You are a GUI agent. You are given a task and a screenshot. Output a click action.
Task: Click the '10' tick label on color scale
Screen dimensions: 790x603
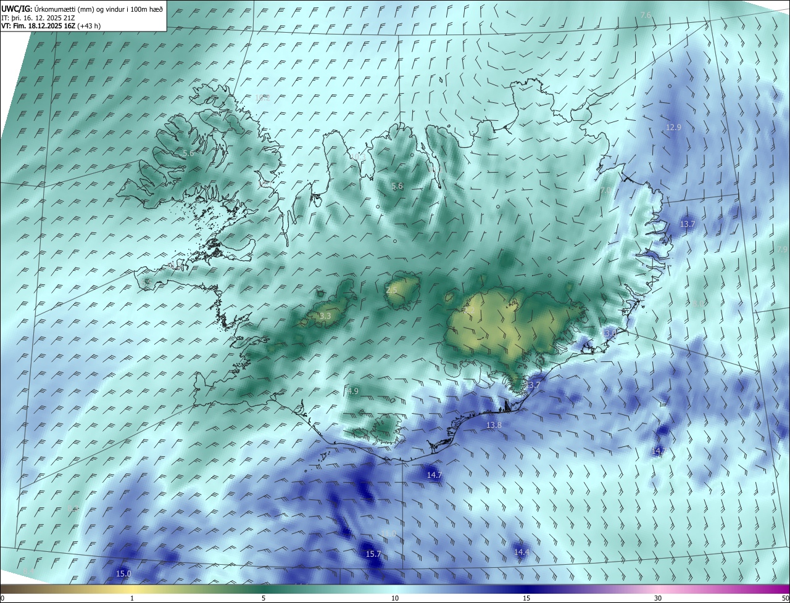tap(395, 598)
